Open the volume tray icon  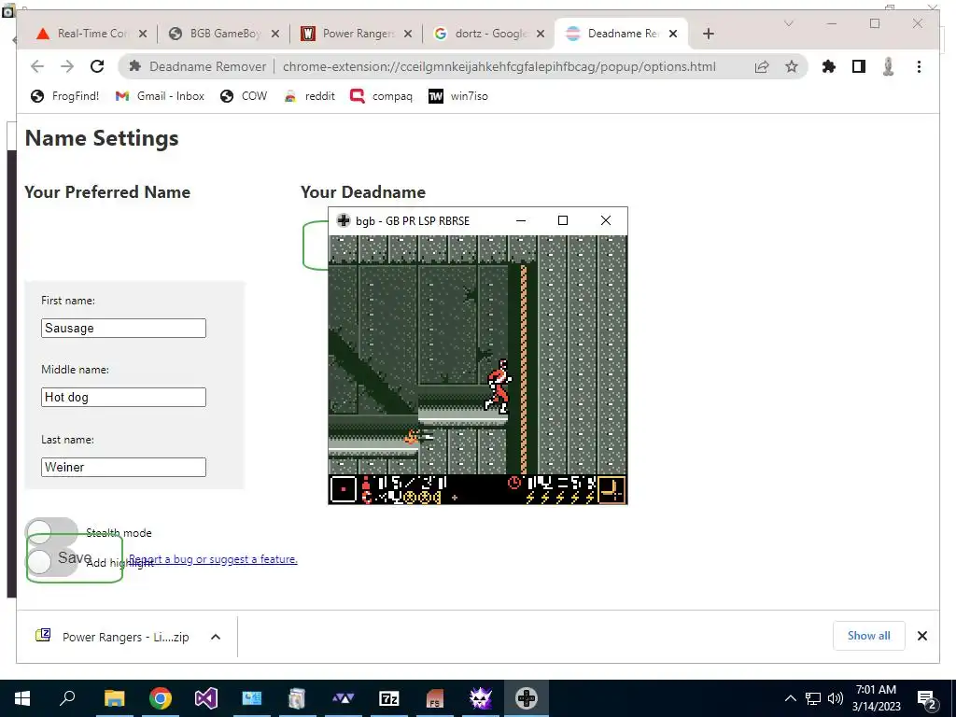(x=836, y=698)
